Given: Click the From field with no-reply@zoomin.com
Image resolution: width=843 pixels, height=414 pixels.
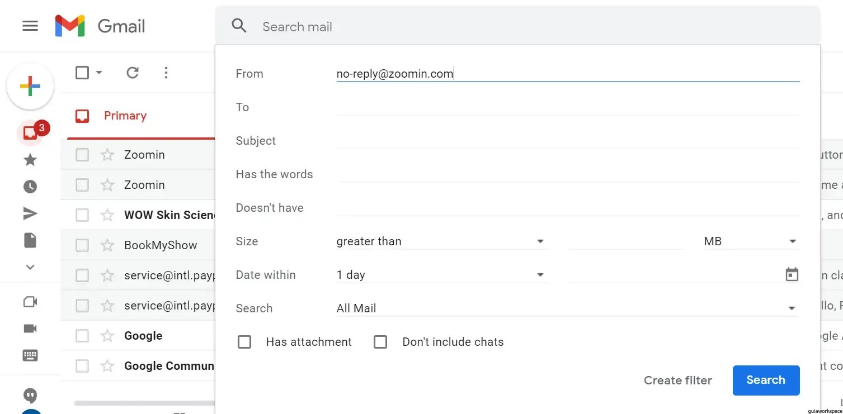Looking at the screenshot, I should (568, 74).
